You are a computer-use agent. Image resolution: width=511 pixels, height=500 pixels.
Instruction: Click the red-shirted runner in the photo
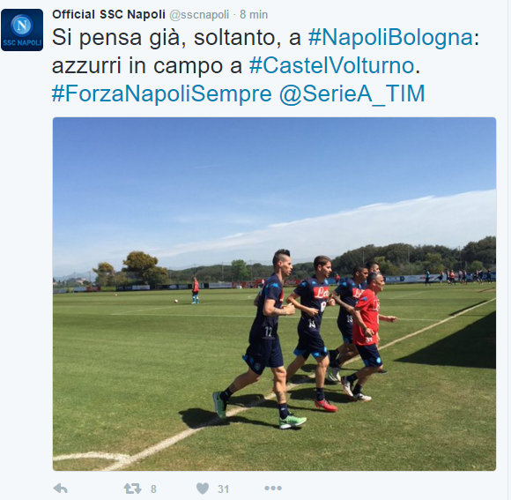click(367, 336)
